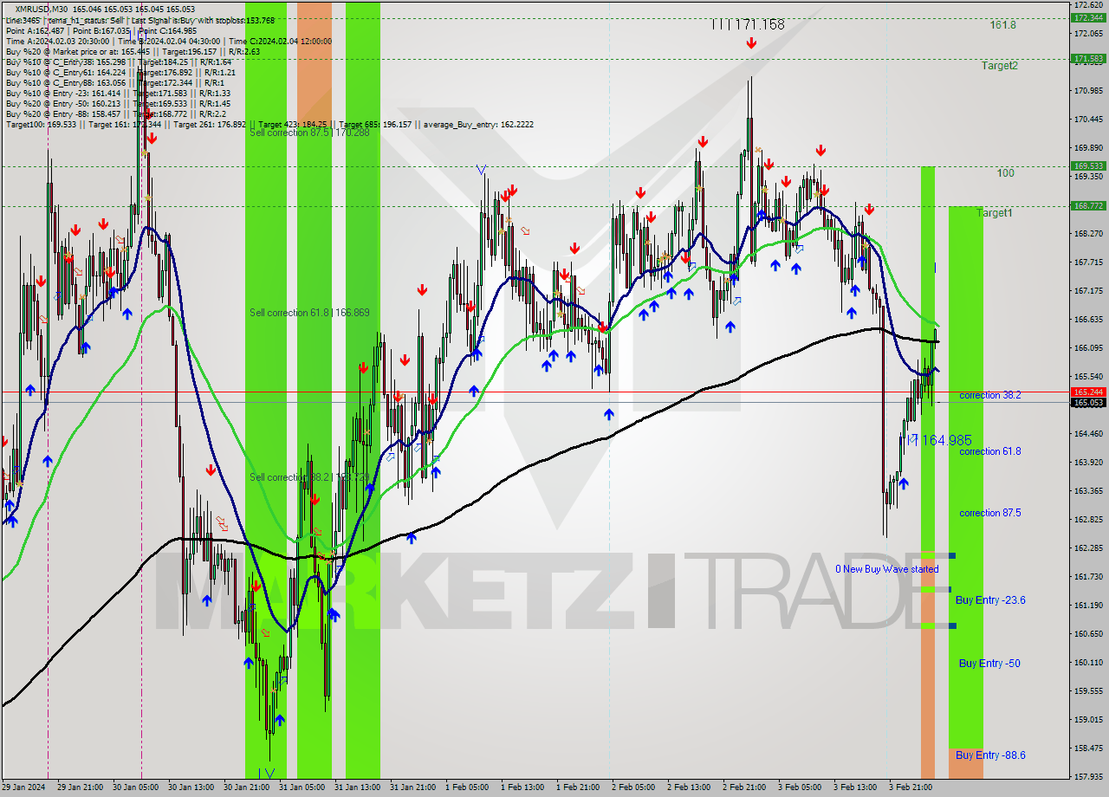Select the 164.985 blue price label

(940, 440)
